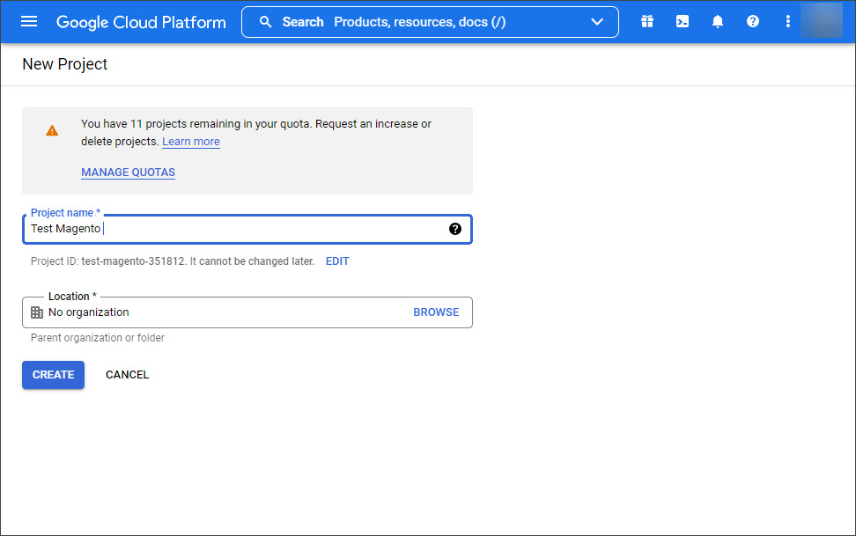Open notifications bell

pyautogui.click(x=718, y=21)
